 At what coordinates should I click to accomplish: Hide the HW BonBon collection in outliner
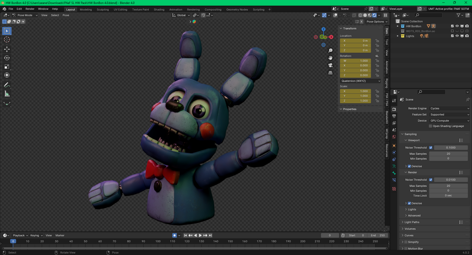(457, 26)
